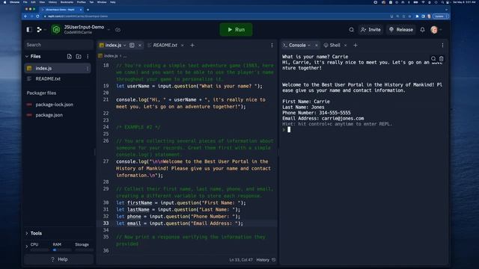Create a new file icon

[70, 57]
